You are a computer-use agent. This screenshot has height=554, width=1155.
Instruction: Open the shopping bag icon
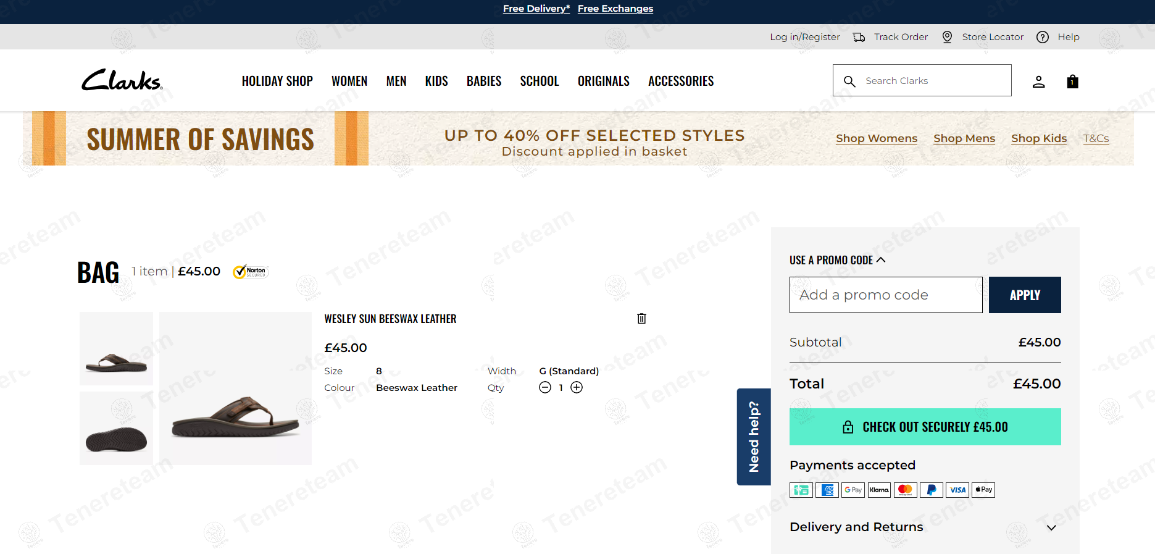click(x=1072, y=82)
